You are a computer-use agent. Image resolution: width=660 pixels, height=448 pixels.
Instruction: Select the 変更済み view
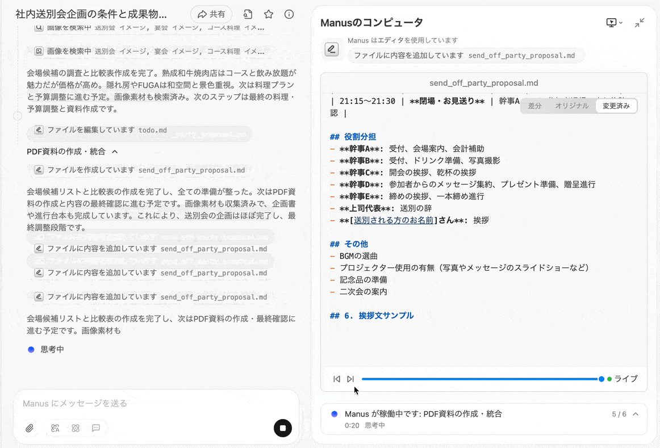[x=616, y=106]
